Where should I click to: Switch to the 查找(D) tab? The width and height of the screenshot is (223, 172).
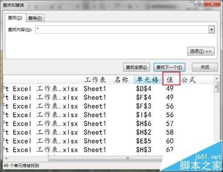click(15, 18)
